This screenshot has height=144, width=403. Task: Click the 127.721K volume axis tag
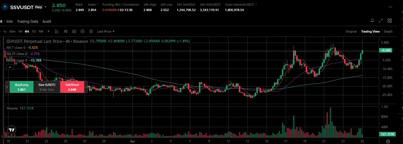[387, 134]
